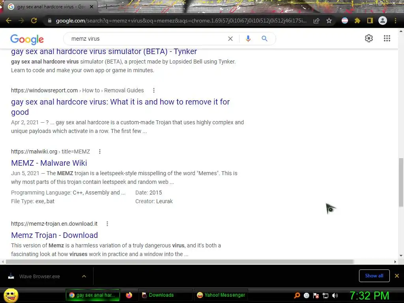
Task: Click the flag notification tray icon
Action: click(x=316, y=296)
